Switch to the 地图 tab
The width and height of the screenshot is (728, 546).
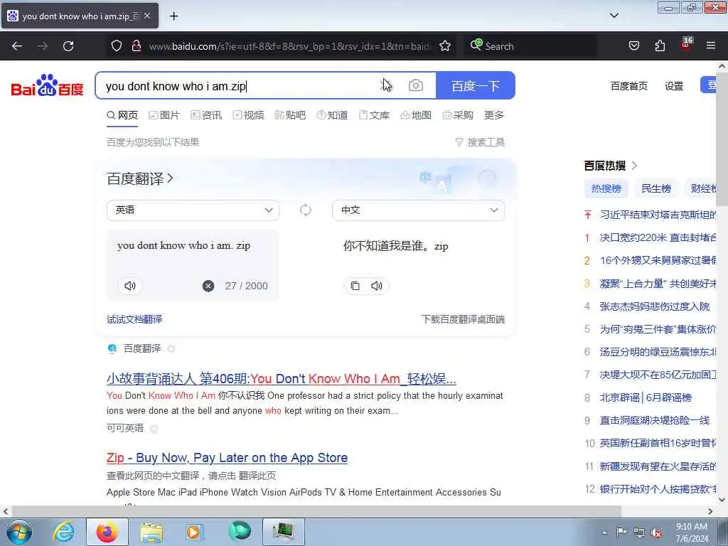point(416,115)
